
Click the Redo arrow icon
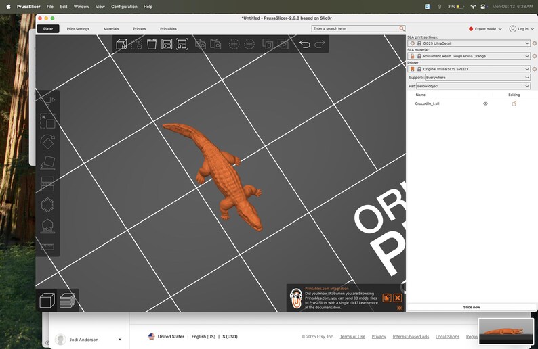point(319,44)
